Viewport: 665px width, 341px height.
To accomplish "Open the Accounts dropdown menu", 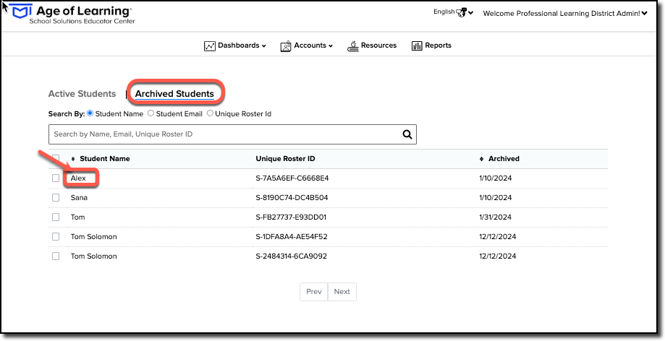I will (x=307, y=46).
